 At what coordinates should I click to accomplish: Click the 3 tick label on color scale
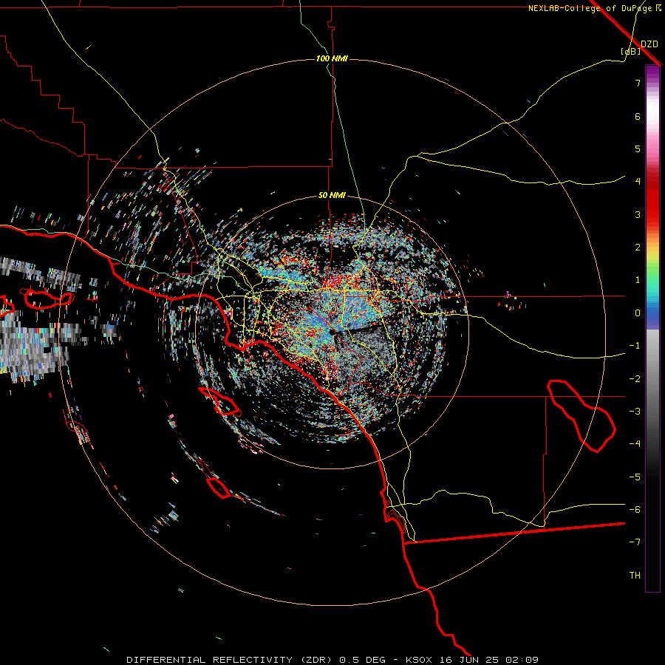click(x=638, y=214)
